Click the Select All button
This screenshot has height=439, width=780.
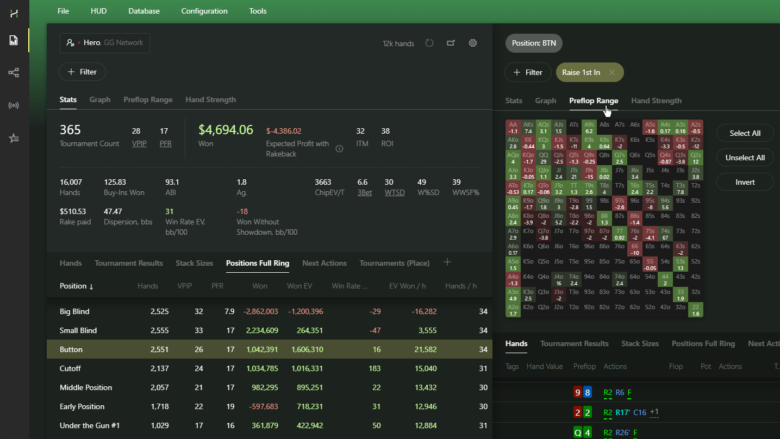point(745,133)
